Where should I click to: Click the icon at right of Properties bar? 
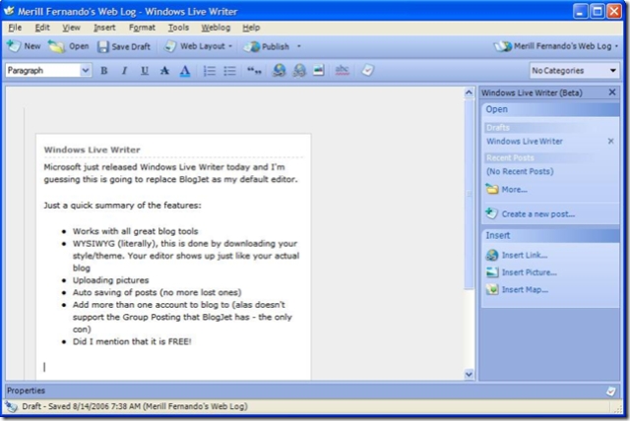[611, 391]
